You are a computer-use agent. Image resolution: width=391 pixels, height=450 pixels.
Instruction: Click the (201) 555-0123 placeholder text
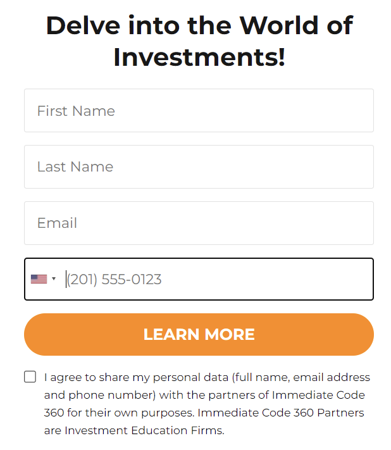(114, 279)
